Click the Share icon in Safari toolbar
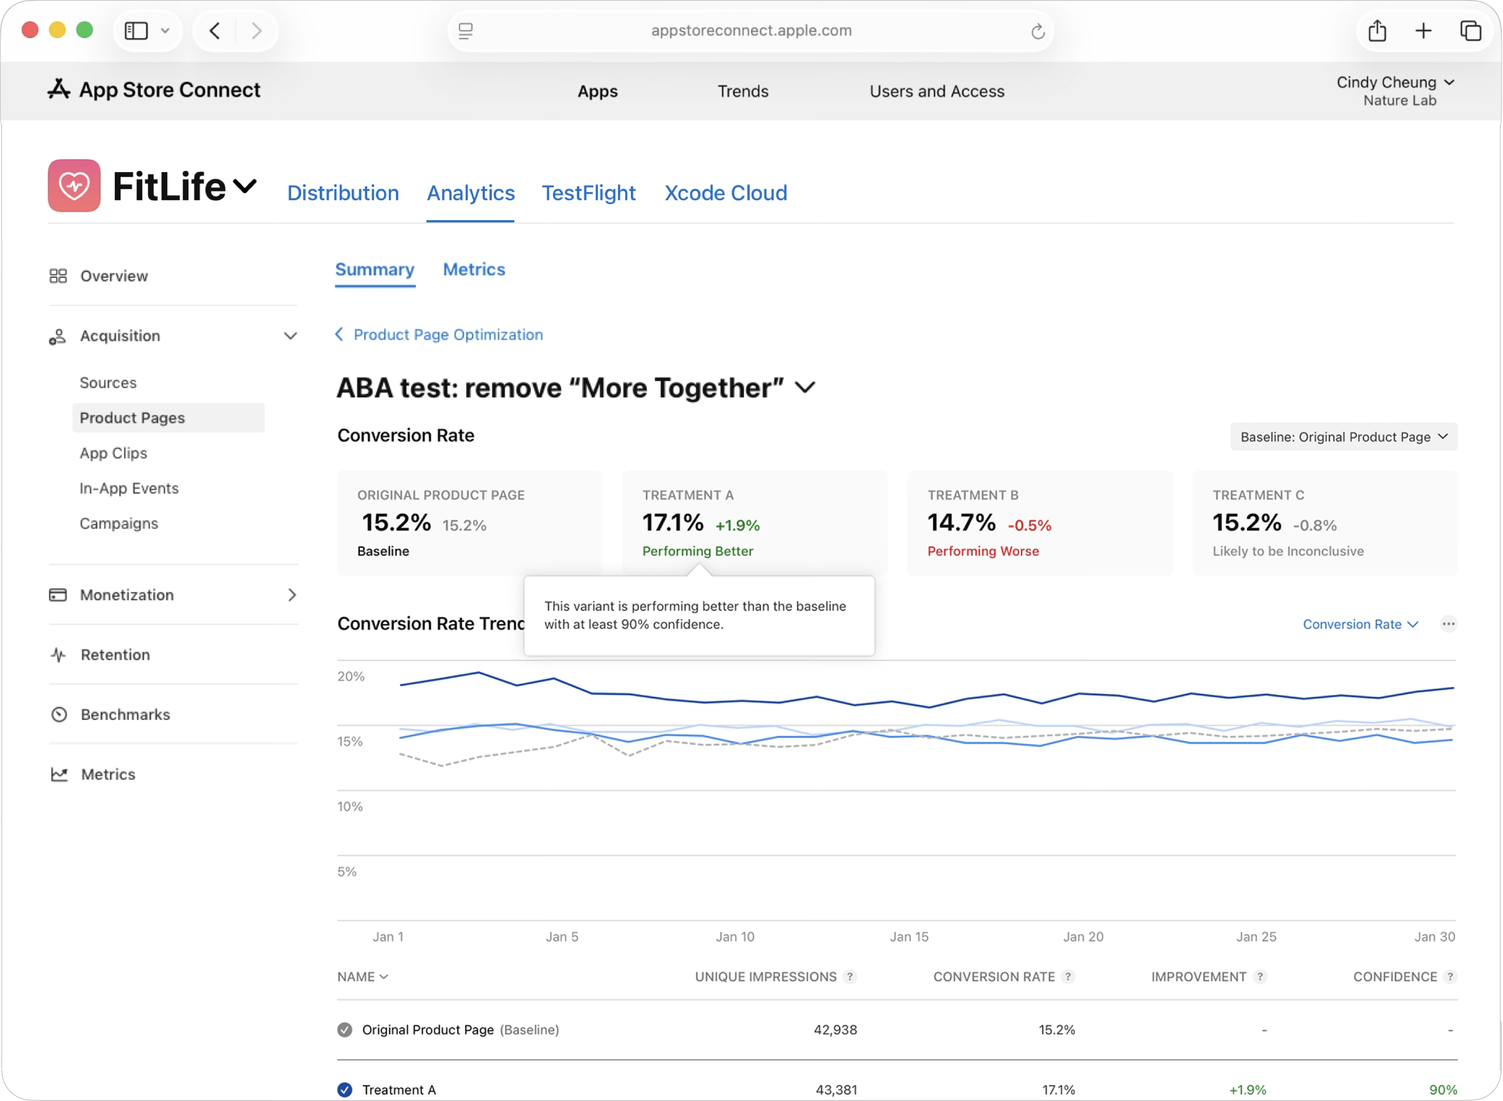This screenshot has width=1503, height=1101. (x=1377, y=31)
